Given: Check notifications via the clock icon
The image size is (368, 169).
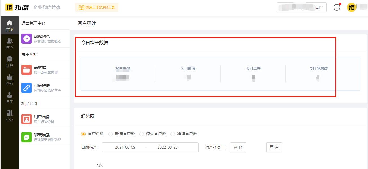Looking at the screenshot, I should (x=337, y=7).
